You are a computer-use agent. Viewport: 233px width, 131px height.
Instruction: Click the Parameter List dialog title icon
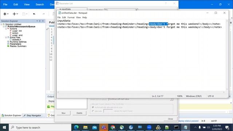click(x=57, y=3)
